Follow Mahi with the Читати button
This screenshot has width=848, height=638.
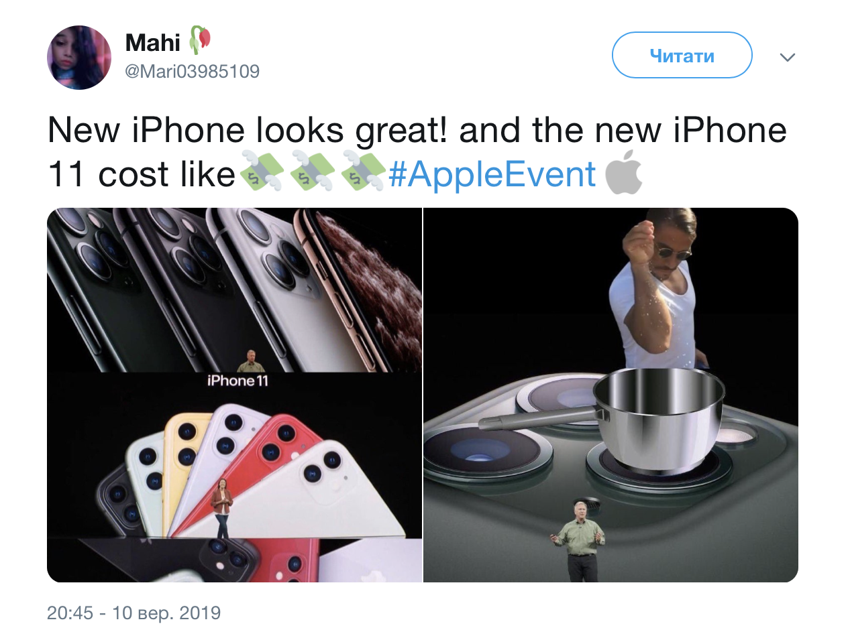click(x=682, y=56)
